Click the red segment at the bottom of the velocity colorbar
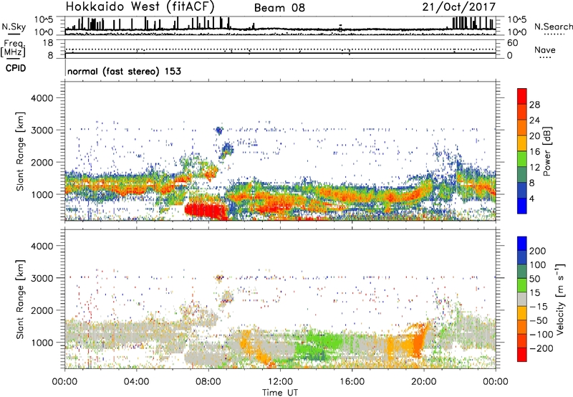This screenshot has width=573, height=397. click(x=522, y=355)
